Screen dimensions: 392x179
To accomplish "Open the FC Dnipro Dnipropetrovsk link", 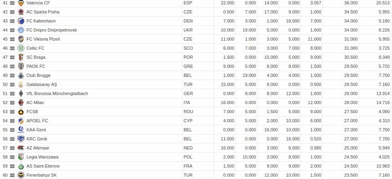I will point(52,30).
